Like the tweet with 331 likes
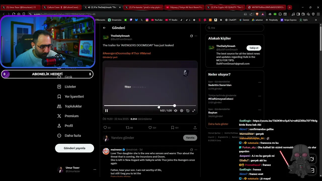The height and width of the screenshot is (181, 322). 152,128
